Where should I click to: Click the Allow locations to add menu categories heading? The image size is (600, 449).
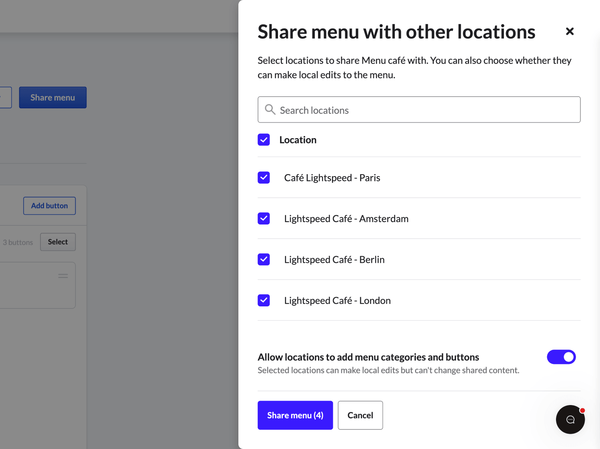[368, 357]
